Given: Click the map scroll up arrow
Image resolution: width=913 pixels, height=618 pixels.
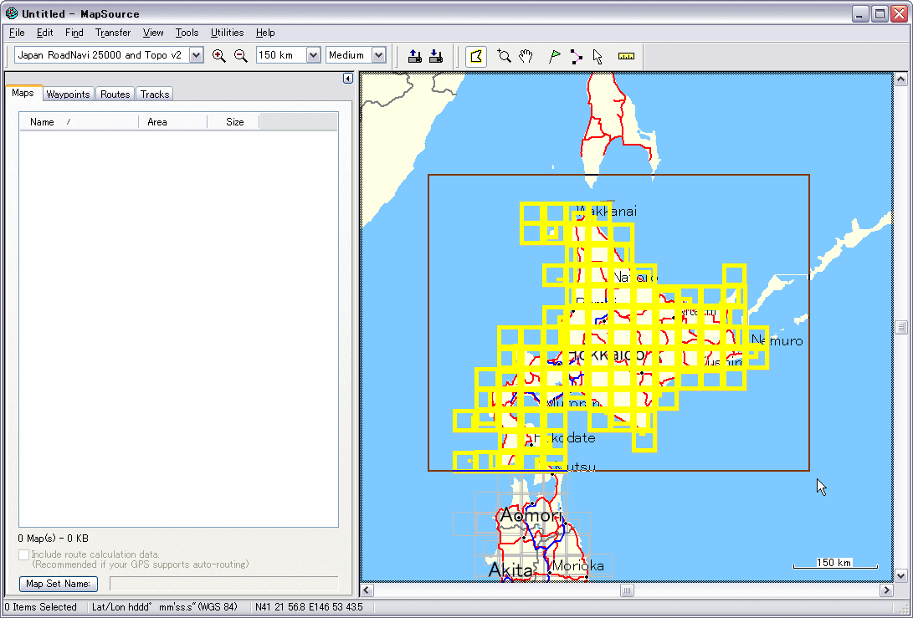Looking at the screenshot, I should pyautogui.click(x=900, y=79).
